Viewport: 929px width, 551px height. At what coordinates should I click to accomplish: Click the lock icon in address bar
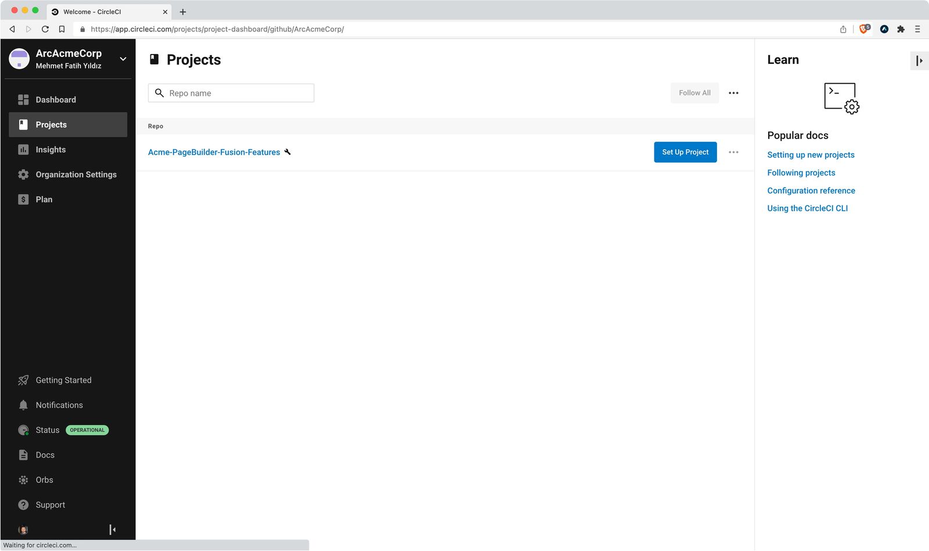point(82,29)
